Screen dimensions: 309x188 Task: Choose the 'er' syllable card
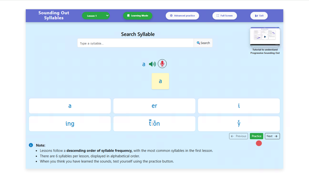click(x=154, y=106)
